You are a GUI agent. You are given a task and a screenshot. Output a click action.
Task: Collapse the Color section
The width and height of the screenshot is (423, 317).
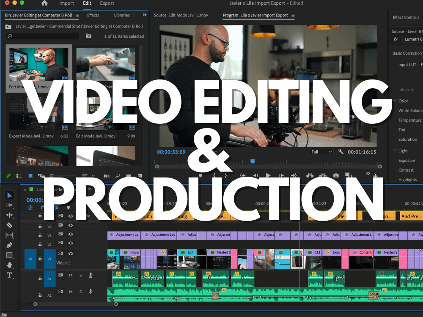tap(395, 100)
